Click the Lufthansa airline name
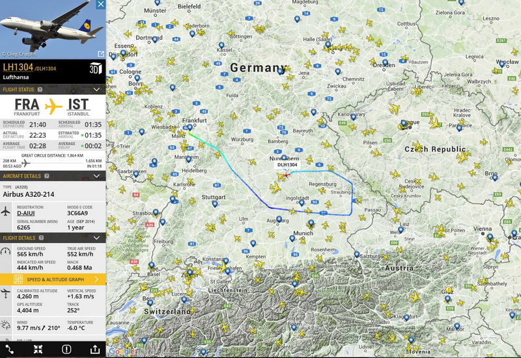521x358 pixels. click(16, 77)
